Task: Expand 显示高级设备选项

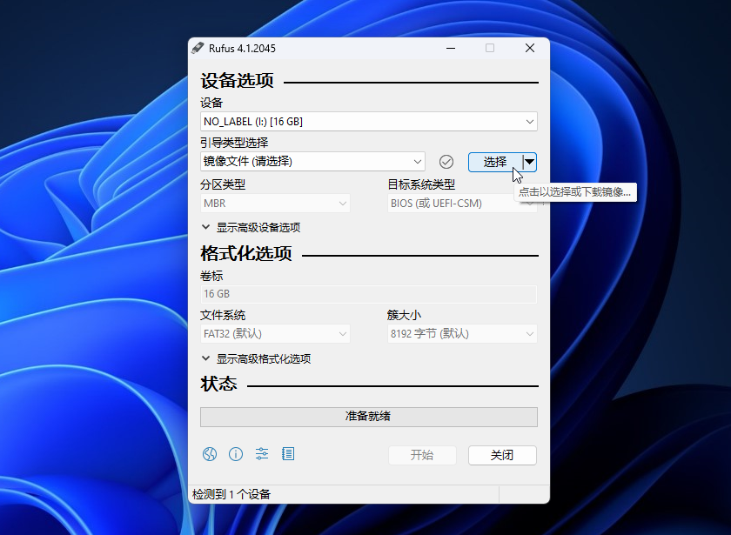Action: point(251,227)
